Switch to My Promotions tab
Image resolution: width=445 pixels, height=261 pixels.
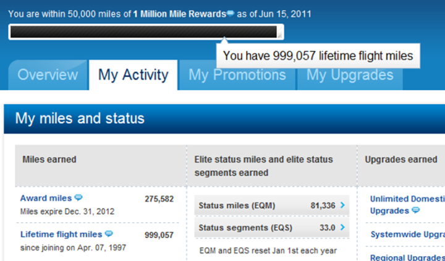pyautogui.click(x=237, y=75)
